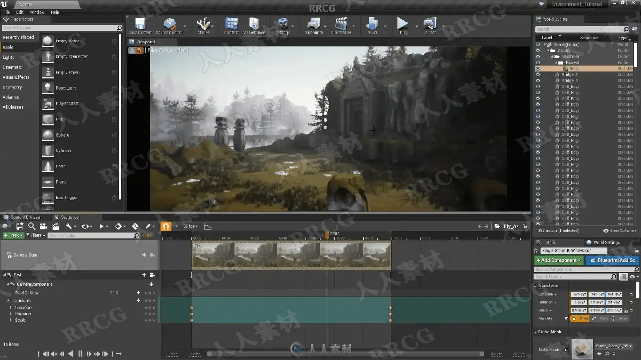Screen dimensions: 641x360
Task: Click the camera lock icon on Camera Cuts
Action: coord(152,255)
